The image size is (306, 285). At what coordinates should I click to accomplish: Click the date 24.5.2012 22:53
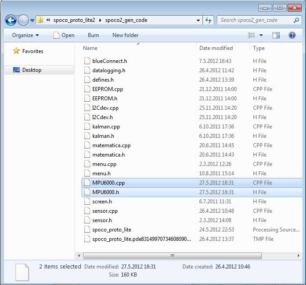point(216,230)
